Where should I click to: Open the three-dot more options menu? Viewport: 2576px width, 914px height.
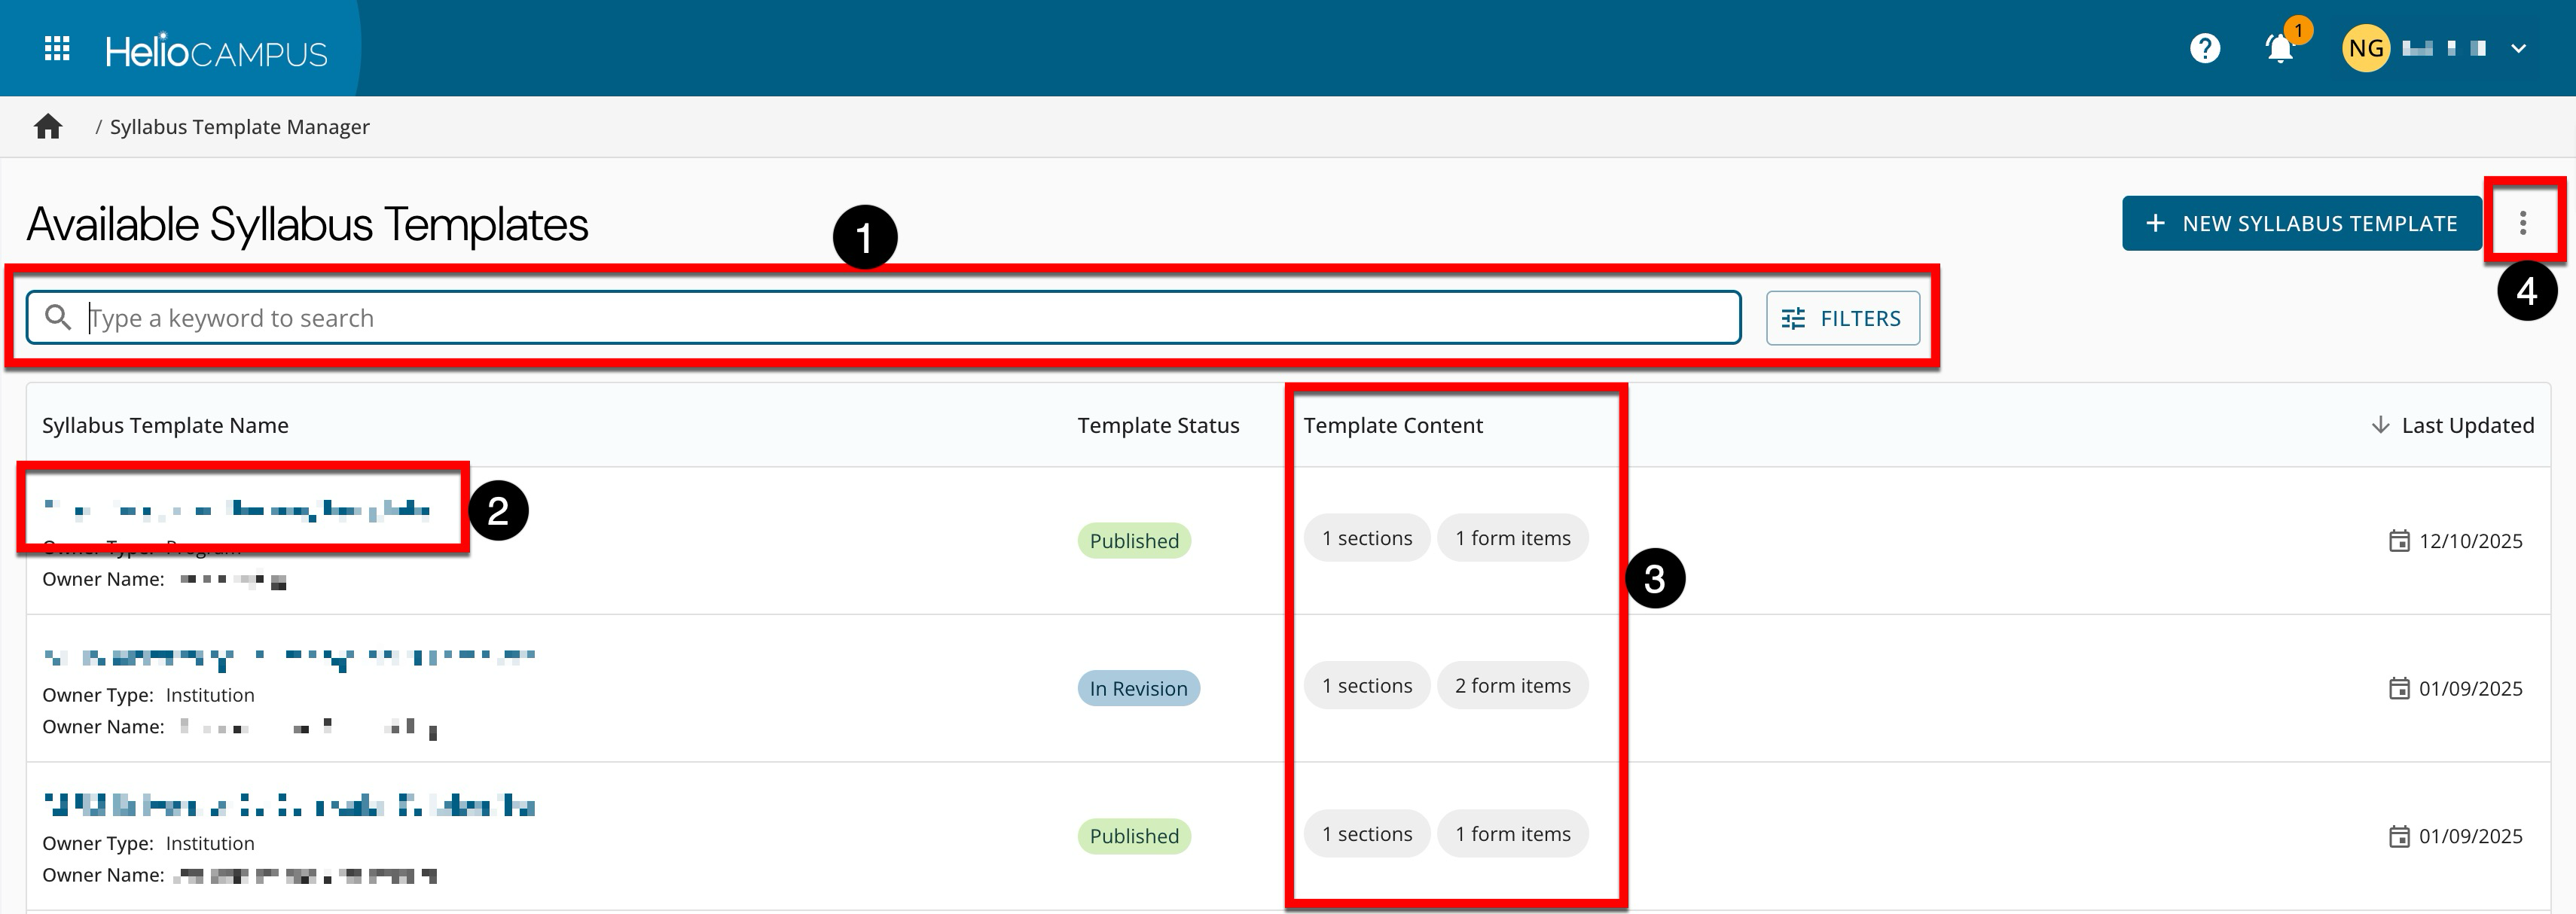click(2522, 223)
